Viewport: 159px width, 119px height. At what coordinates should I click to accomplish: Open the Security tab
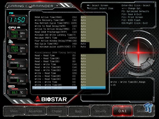click(x=101, y=111)
